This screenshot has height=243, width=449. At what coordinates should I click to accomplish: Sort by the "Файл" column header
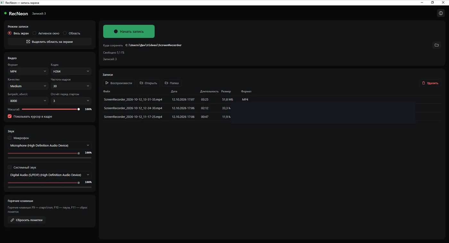106,91
